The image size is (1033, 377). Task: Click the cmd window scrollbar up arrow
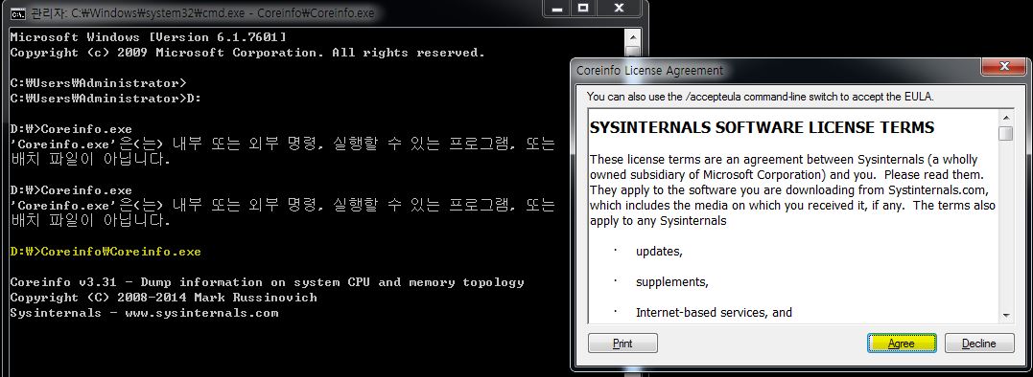(x=632, y=36)
